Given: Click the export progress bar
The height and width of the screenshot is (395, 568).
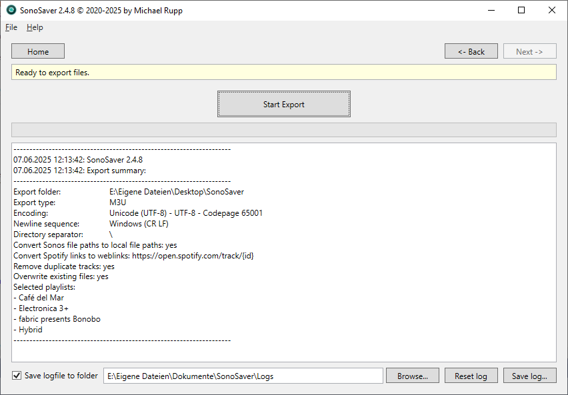Looking at the screenshot, I should [283, 129].
